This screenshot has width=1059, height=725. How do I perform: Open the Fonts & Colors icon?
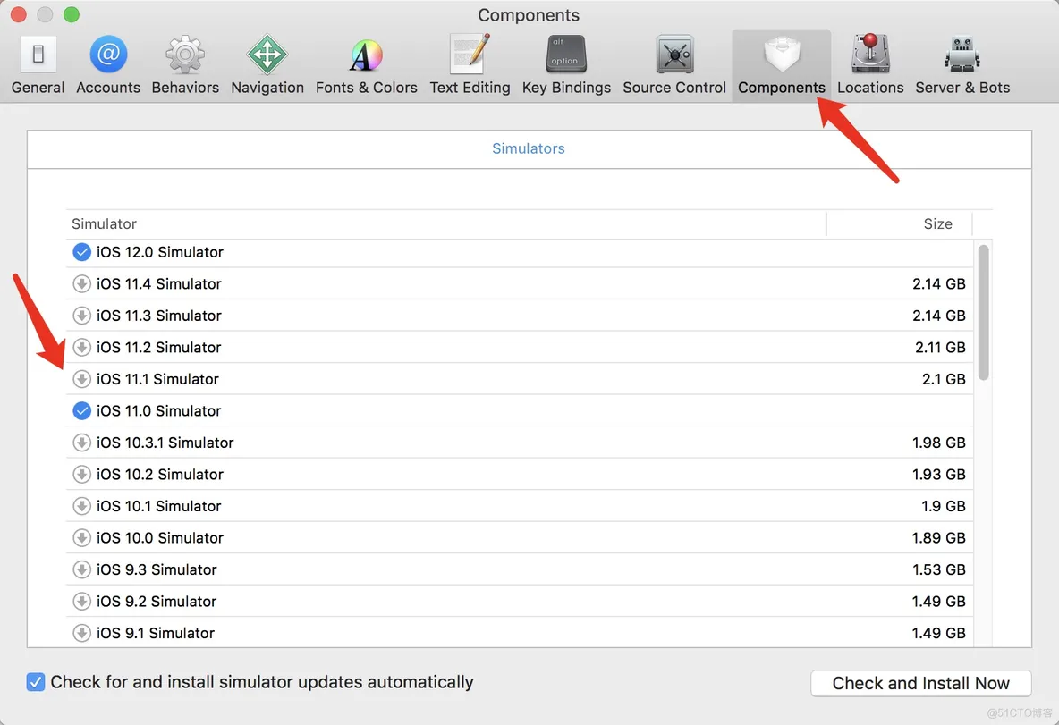366,55
